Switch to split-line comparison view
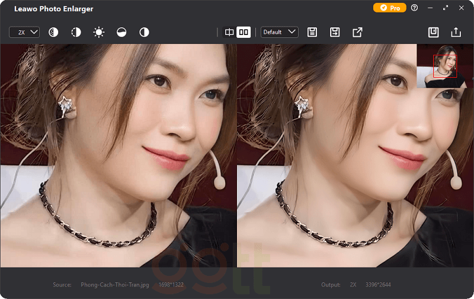The width and height of the screenshot is (474, 299). click(229, 32)
